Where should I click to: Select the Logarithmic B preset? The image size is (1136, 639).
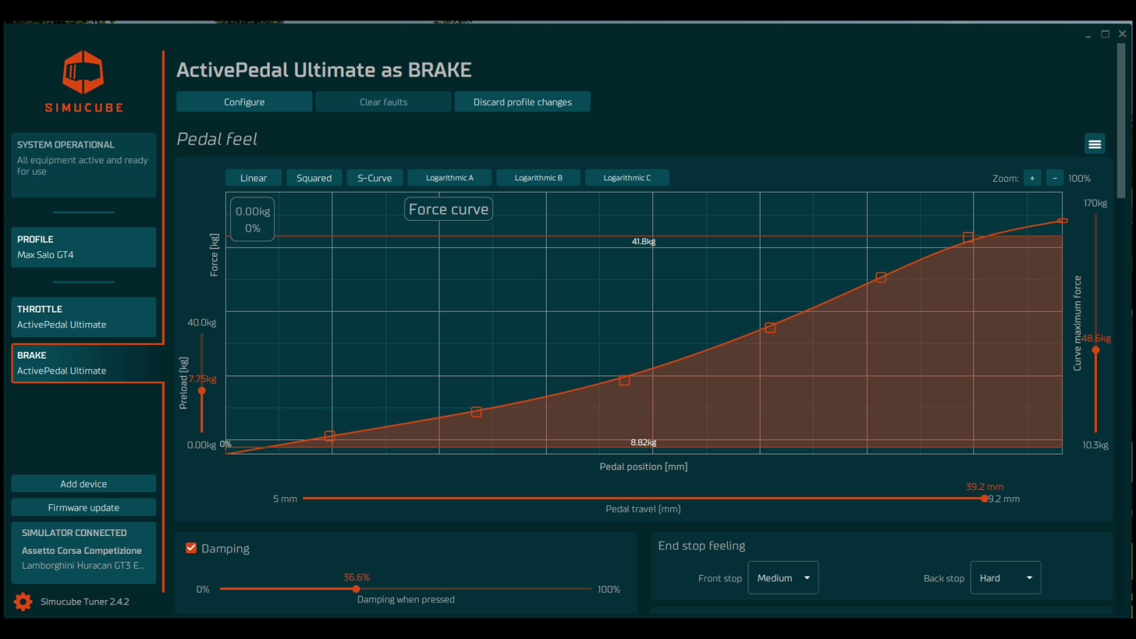tap(538, 178)
